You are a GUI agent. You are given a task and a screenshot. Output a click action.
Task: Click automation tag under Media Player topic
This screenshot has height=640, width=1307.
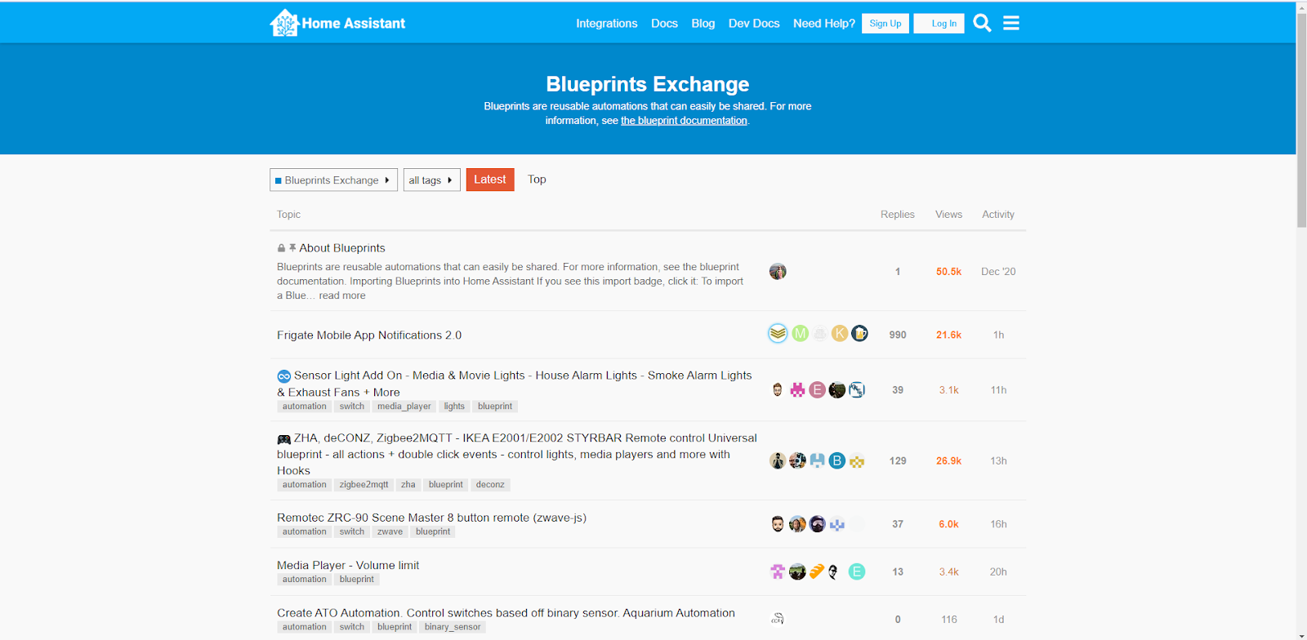click(304, 580)
